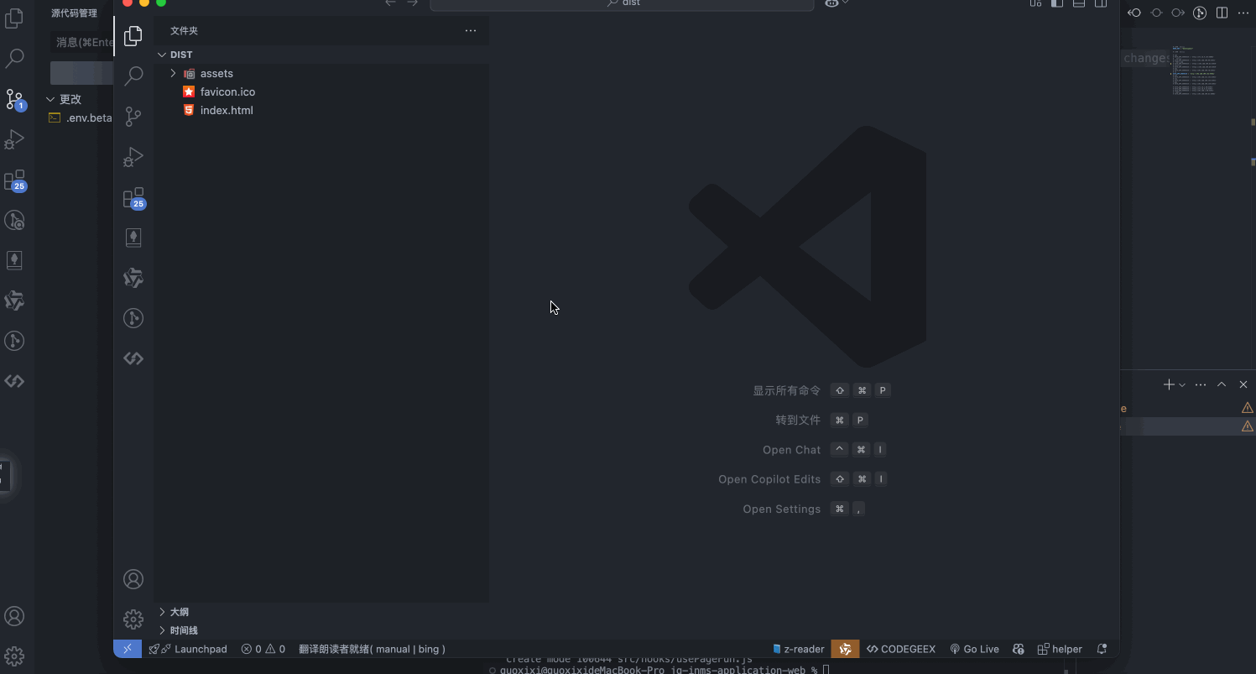Go to previous change in the background editor toolbar
The image size is (1256, 674).
(x=1134, y=13)
